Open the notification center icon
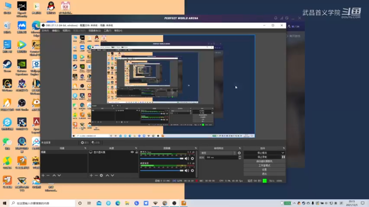The width and height of the screenshot is (369, 207). click(x=363, y=203)
